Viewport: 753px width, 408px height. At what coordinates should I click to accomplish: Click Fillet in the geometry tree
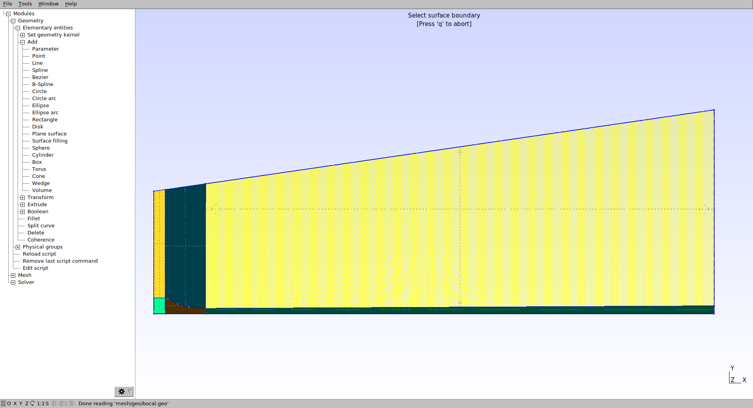[x=34, y=219]
